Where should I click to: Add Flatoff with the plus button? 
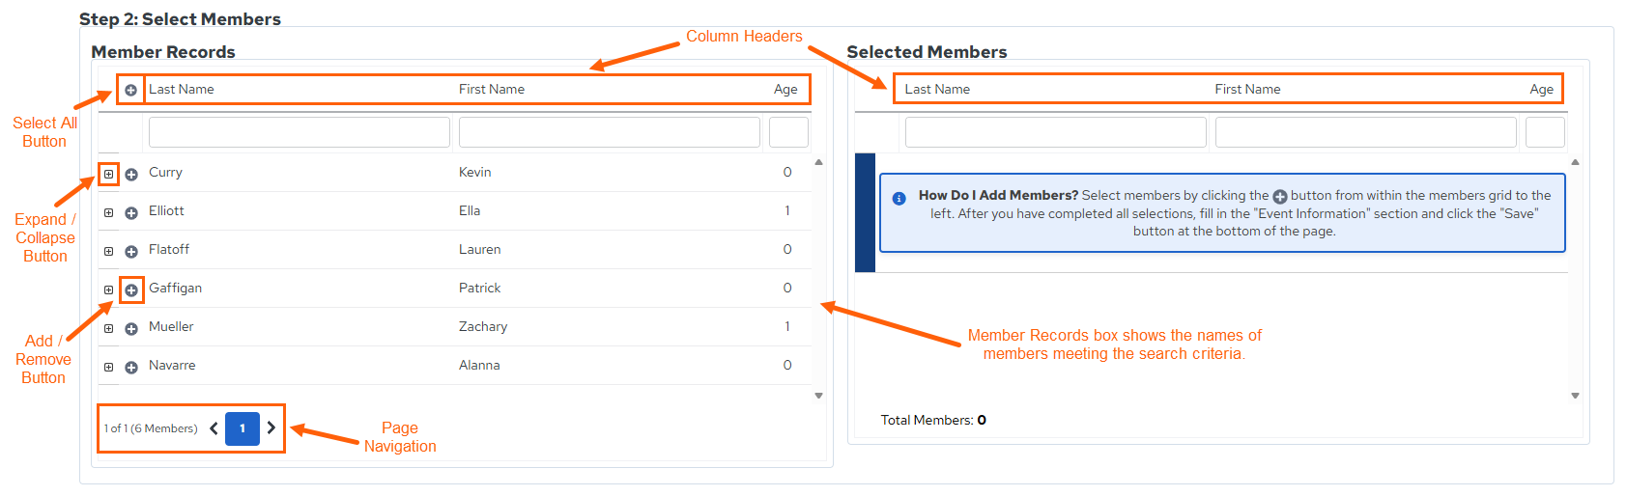(131, 252)
